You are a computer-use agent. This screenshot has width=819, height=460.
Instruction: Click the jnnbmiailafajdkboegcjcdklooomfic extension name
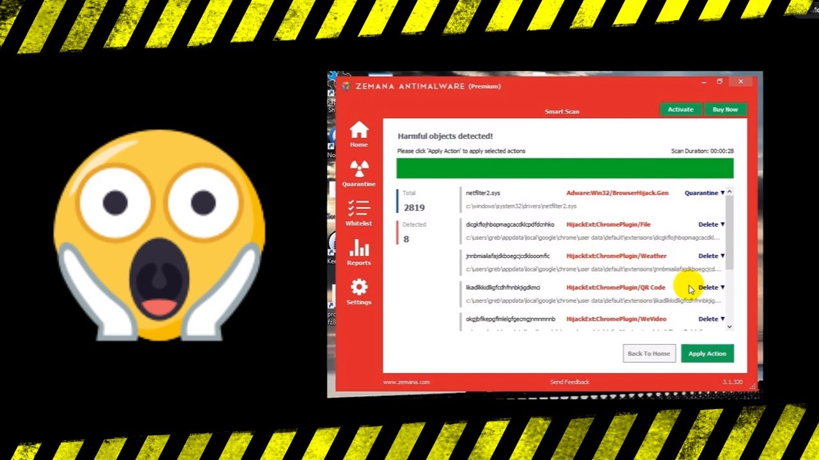(x=507, y=256)
